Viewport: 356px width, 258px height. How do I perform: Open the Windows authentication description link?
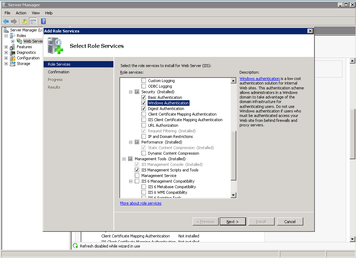pyautogui.click(x=260, y=79)
